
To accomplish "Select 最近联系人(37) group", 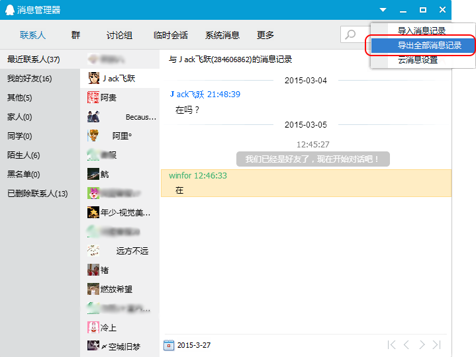I will pyautogui.click(x=40, y=59).
